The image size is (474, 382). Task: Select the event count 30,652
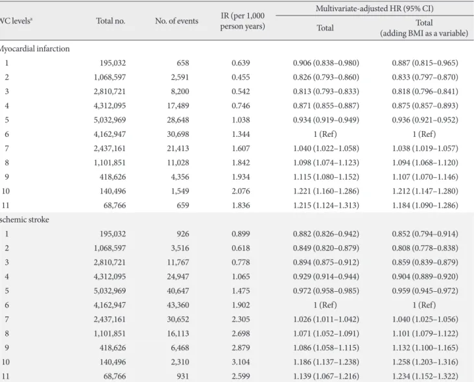178,319
